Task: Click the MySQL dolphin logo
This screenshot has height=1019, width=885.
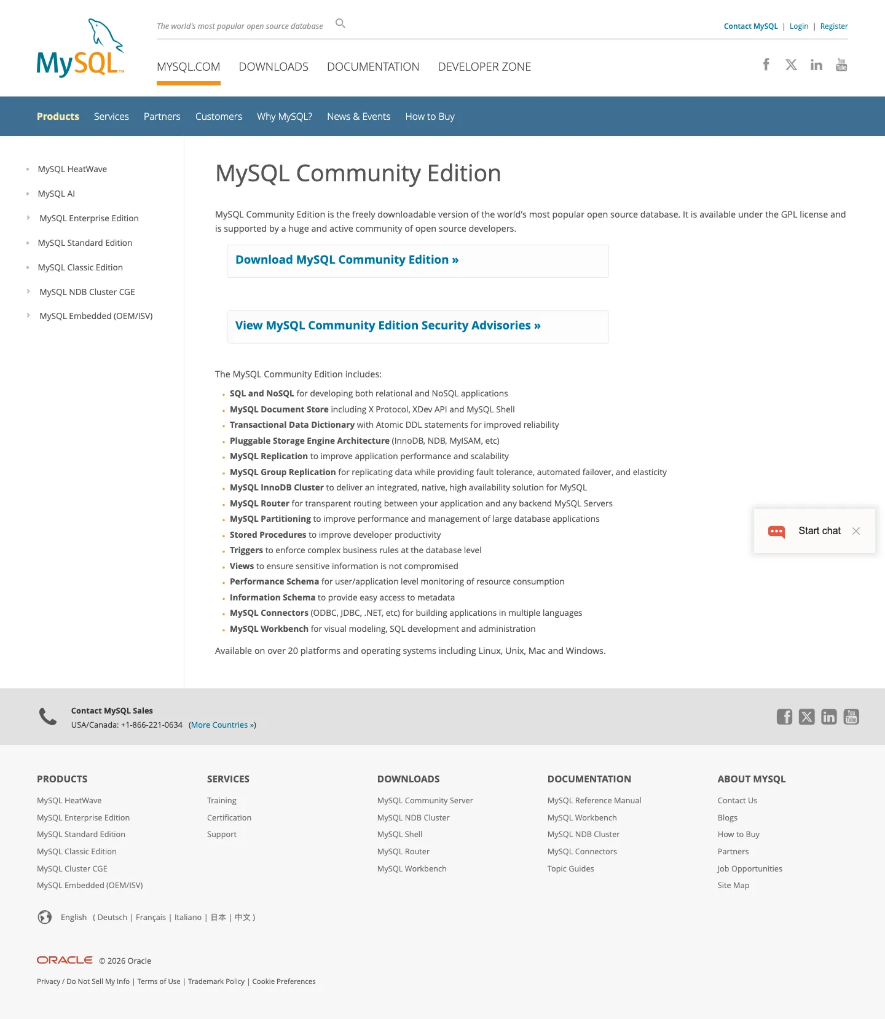Action: click(x=81, y=48)
